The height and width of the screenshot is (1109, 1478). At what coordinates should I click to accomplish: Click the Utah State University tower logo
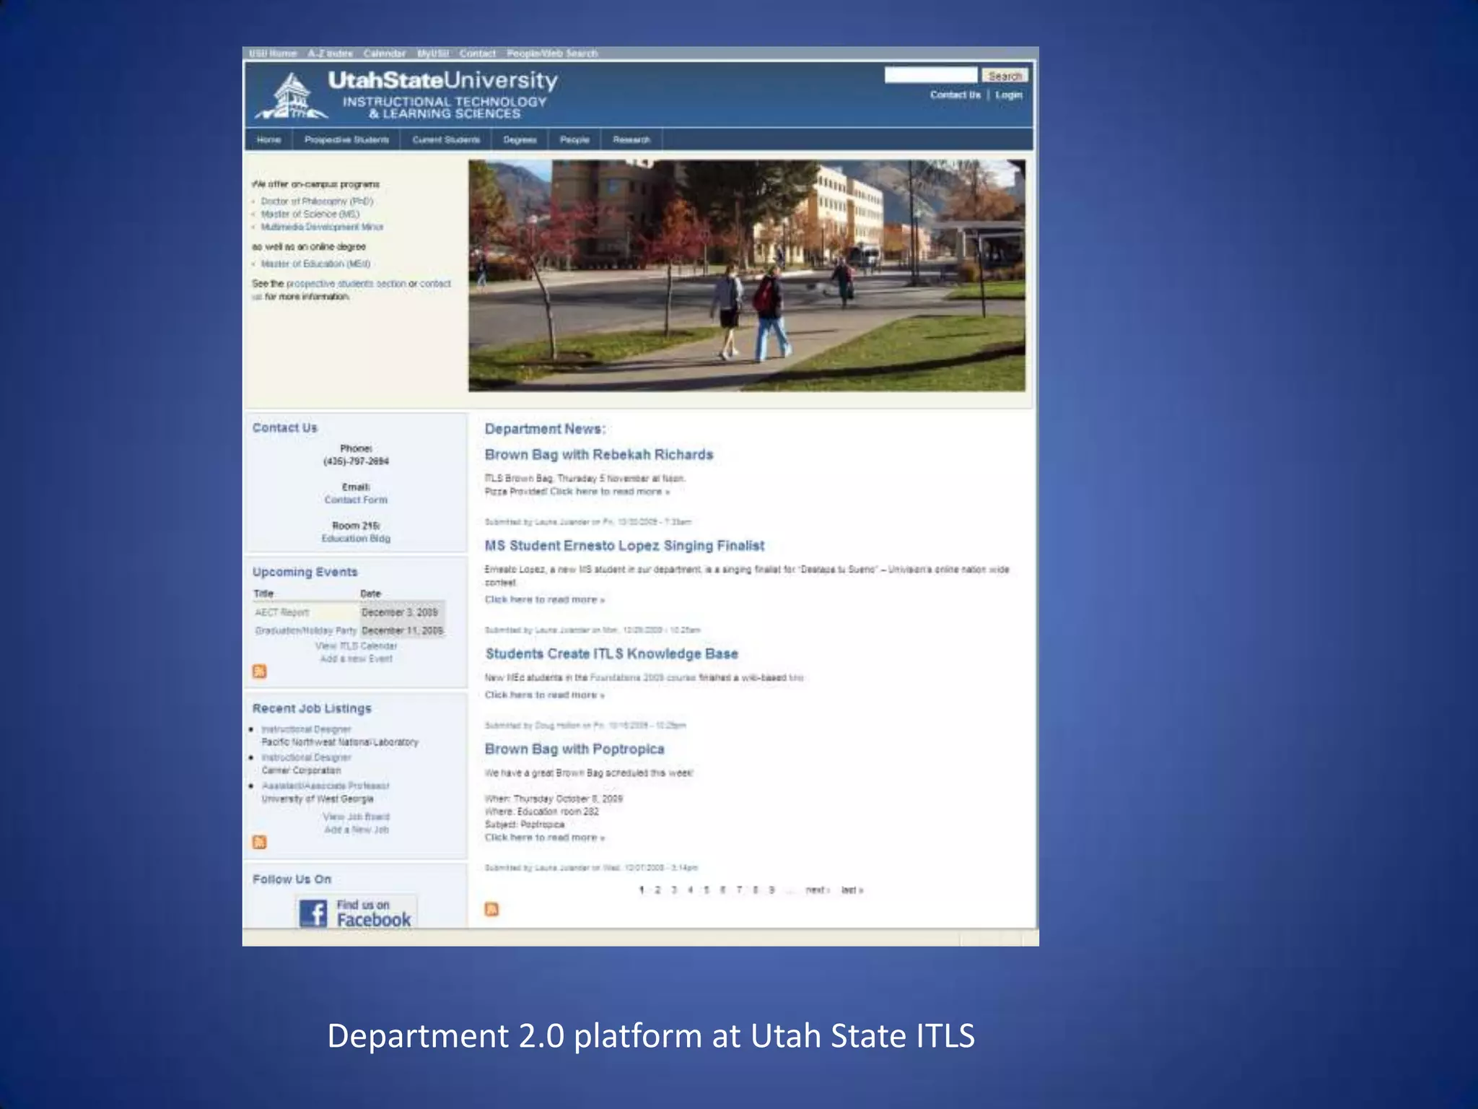point(292,95)
